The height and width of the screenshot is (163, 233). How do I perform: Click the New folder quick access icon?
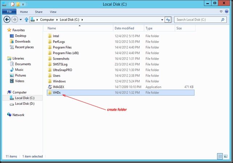tap(18, 4)
